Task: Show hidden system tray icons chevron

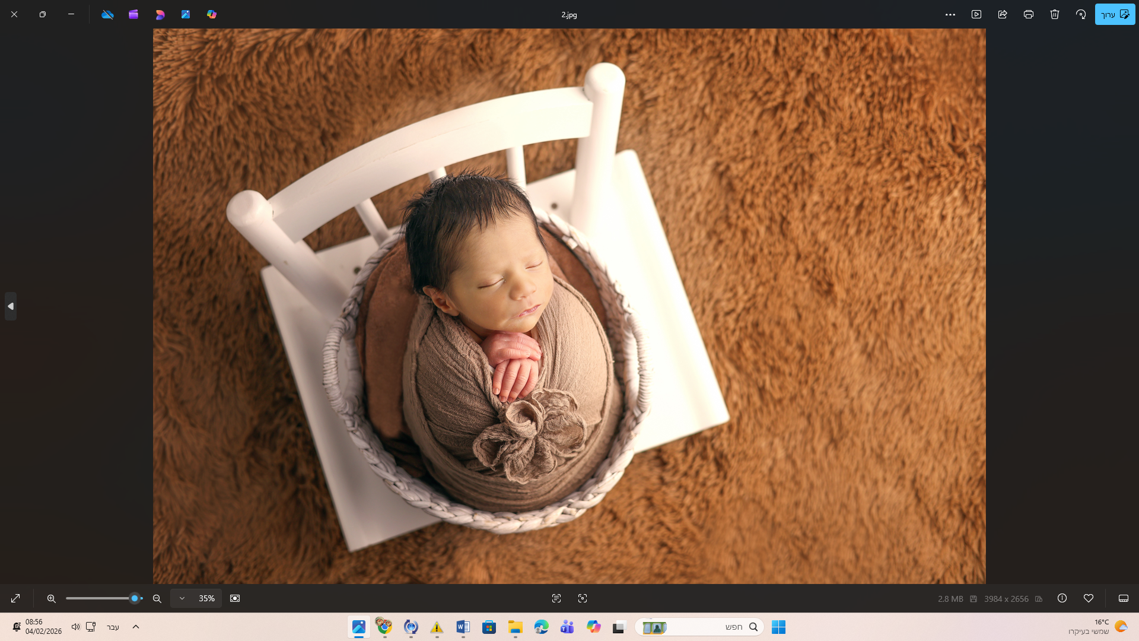Action: coord(136,627)
